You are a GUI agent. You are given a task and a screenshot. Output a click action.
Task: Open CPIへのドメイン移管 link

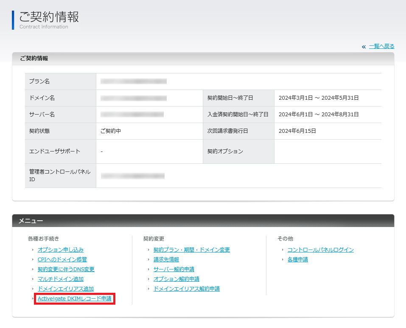[62, 260]
